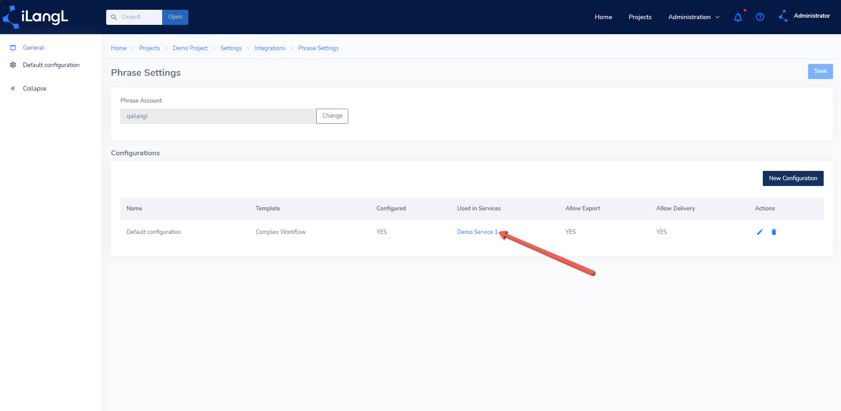
Task: Click Home breadcrumb link
Action: tap(119, 48)
